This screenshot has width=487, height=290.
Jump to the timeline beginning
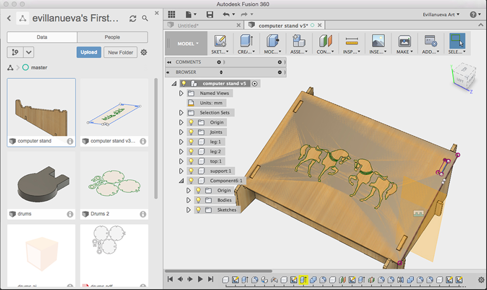pyautogui.click(x=170, y=279)
